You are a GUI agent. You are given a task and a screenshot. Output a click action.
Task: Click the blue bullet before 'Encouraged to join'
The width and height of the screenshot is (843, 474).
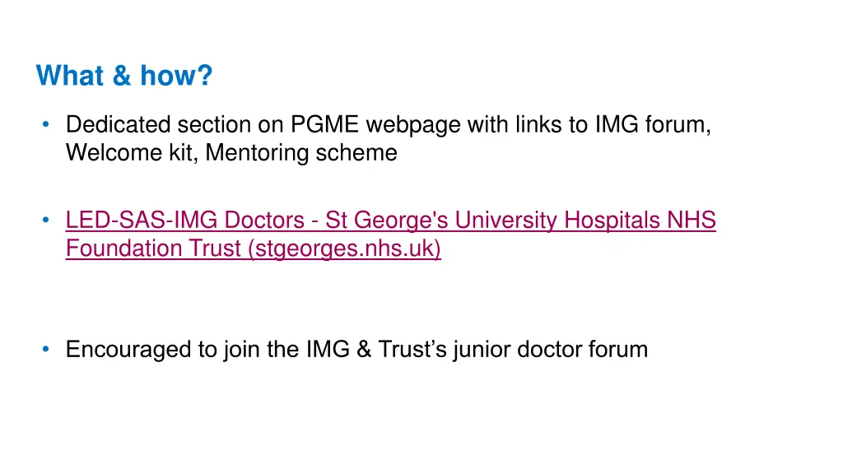[46, 349]
